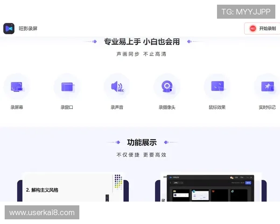The height and width of the screenshot is (224, 280).
Task: Open the dark app window demo thumbnail
Action: [211, 187]
